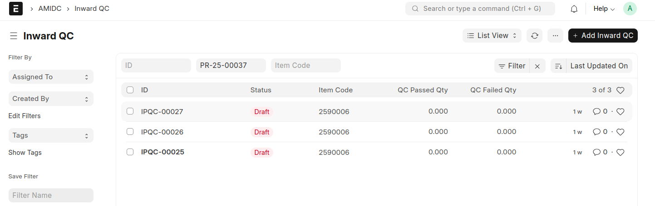Open the Created By filter dropdown
The height and width of the screenshot is (206, 655).
pyautogui.click(x=51, y=99)
